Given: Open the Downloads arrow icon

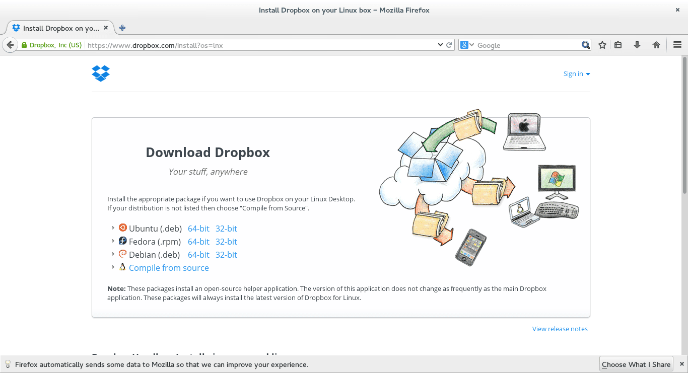Looking at the screenshot, I should pos(637,45).
